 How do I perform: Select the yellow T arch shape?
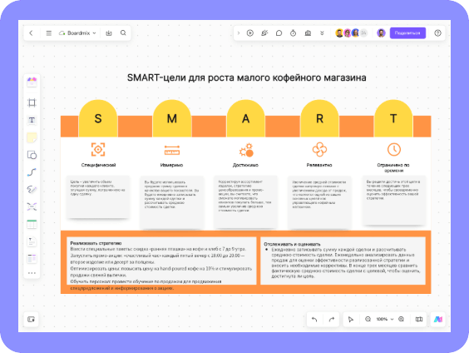(393, 118)
